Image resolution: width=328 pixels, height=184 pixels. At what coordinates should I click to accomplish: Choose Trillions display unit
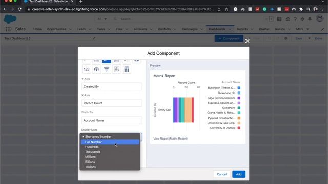110,167
